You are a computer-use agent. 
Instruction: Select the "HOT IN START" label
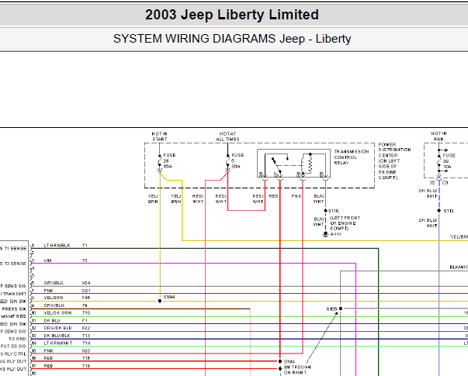160,136
